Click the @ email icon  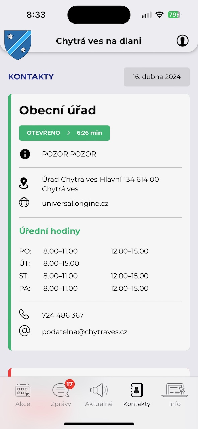click(x=25, y=331)
